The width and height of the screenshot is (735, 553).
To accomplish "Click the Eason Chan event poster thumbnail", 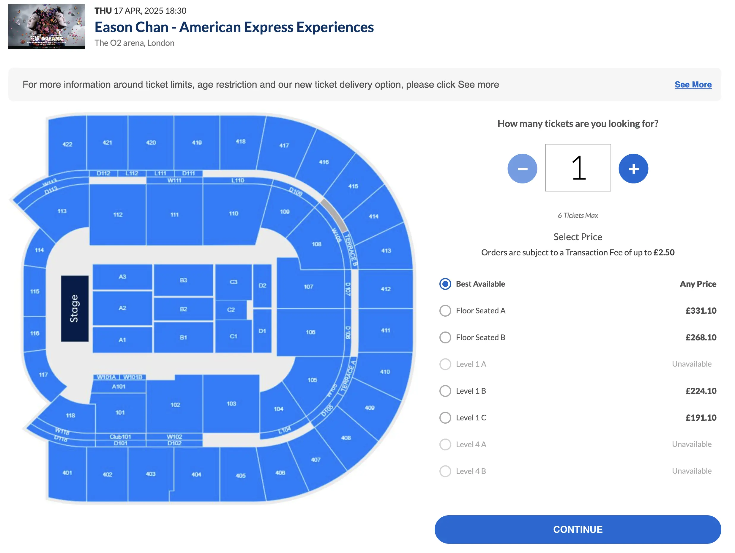I will point(47,26).
